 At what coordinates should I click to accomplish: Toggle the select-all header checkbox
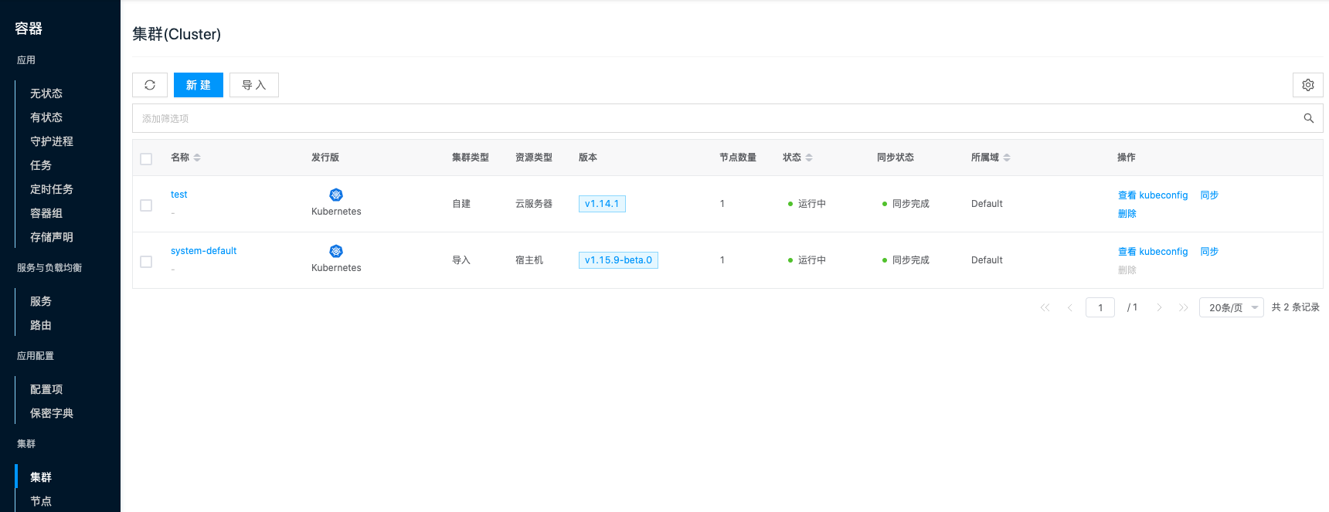[x=146, y=159]
